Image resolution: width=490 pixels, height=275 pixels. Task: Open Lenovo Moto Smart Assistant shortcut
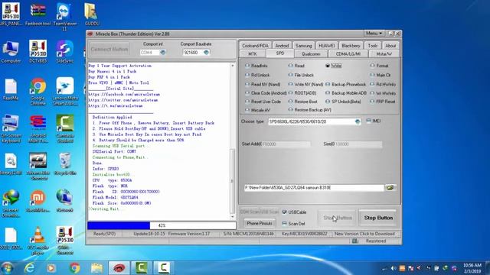64,92
